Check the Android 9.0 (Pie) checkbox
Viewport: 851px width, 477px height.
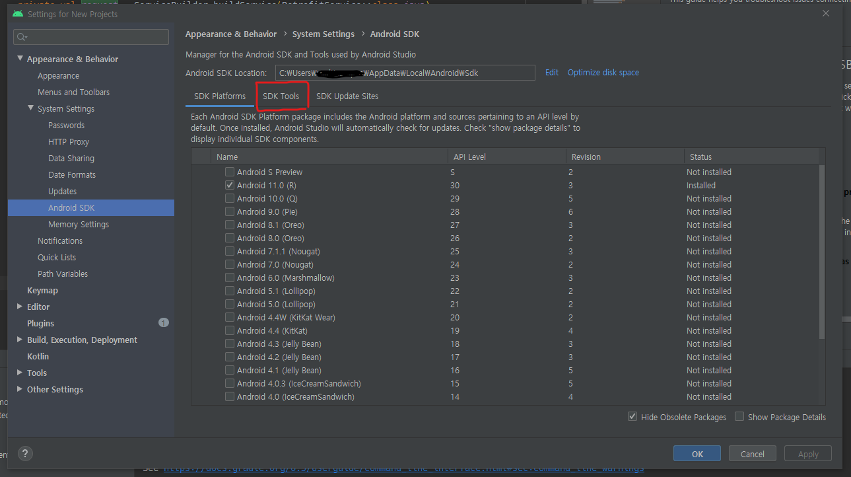coord(230,211)
